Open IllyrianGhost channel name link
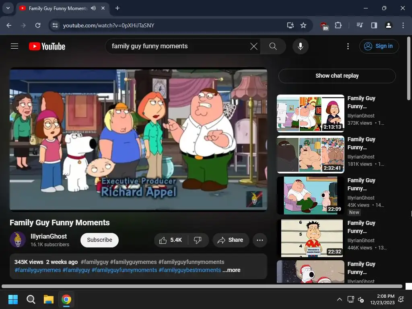Image resolution: width=412 pixels, height=309 pixels. click(49, 236)
